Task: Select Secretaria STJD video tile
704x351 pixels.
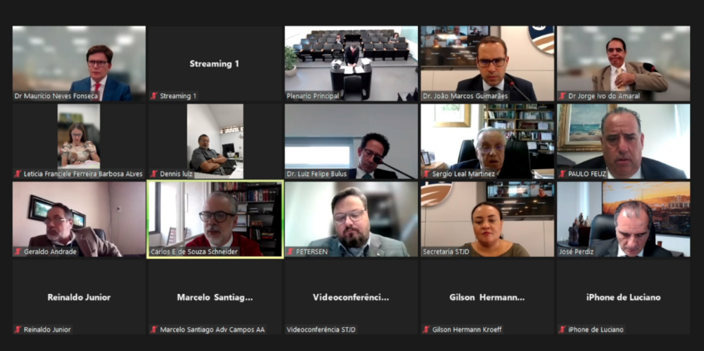Action: [487, 219]
